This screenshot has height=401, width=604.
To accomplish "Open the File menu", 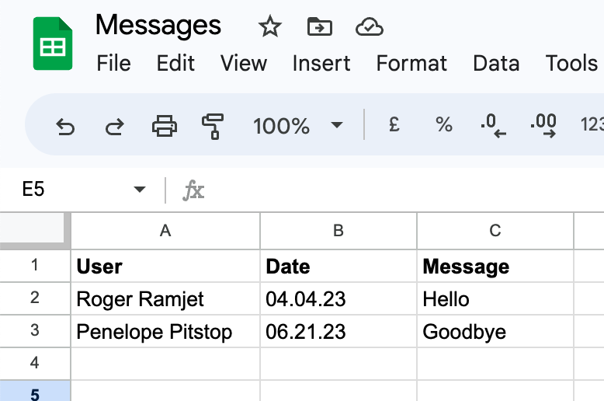I will (x=113, y=63).
